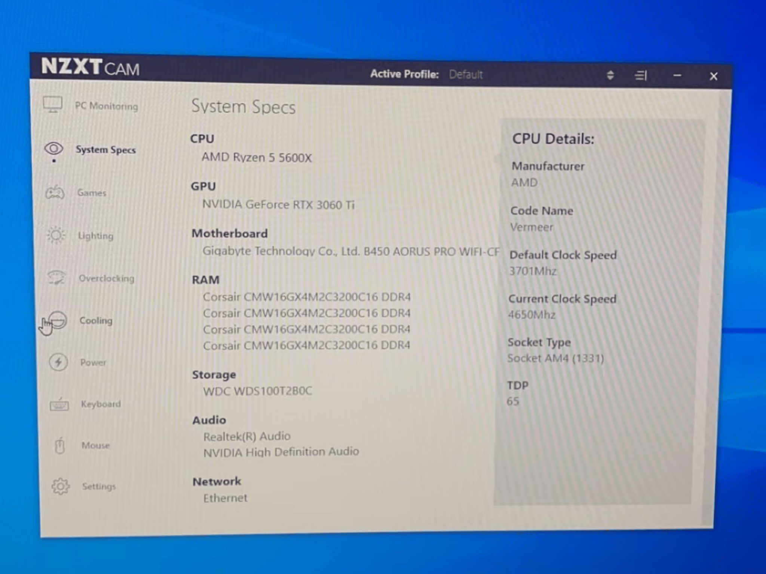This screenshot has width=766, height=574.
Task: Click the Gigabyte B450 AORUS motherboard entry
Action: 350,251
